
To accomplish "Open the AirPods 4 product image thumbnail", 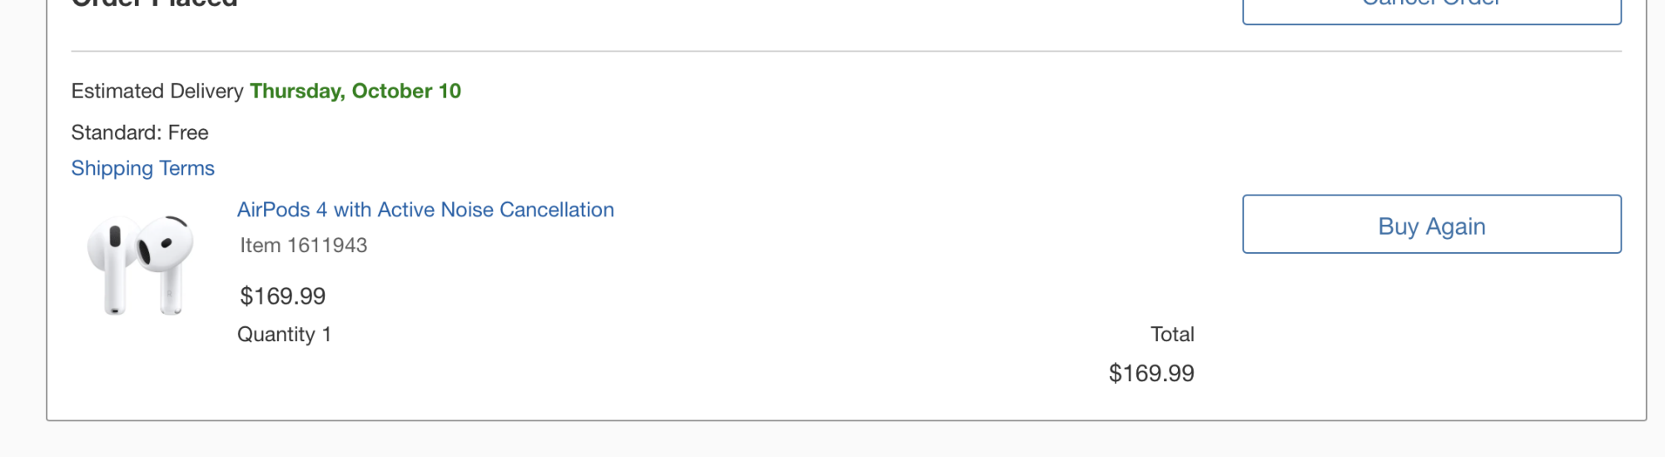I will (141, 265).
